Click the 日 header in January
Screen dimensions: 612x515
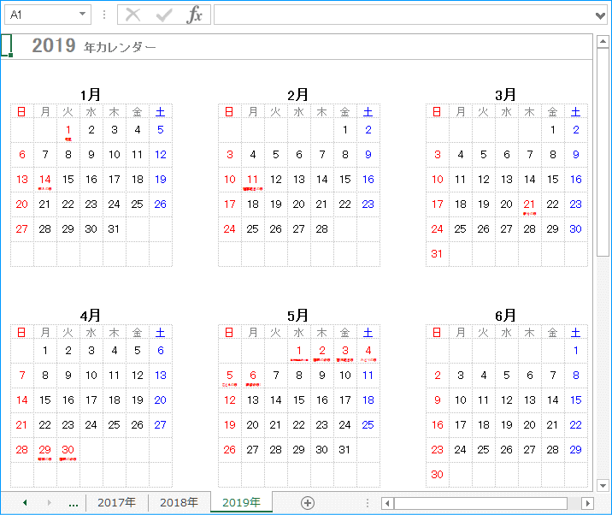22,112
